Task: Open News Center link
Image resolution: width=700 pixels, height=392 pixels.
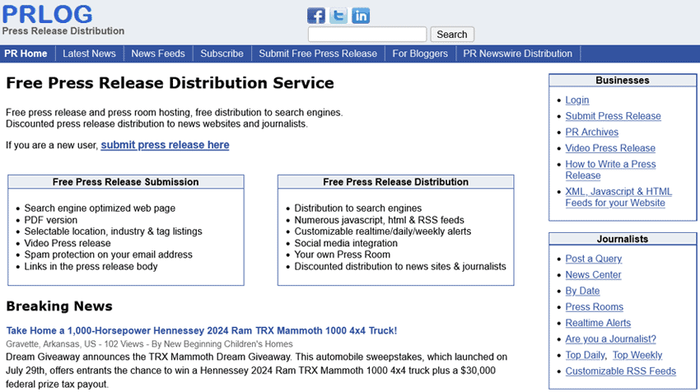Action: pos(593,274)
